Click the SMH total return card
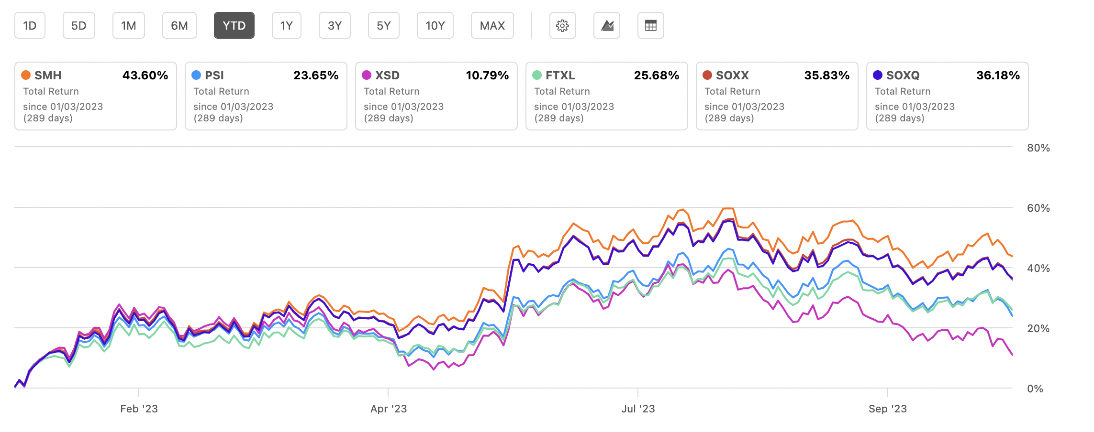This screenshot has width=1094, height=432. tap(95, 96)
